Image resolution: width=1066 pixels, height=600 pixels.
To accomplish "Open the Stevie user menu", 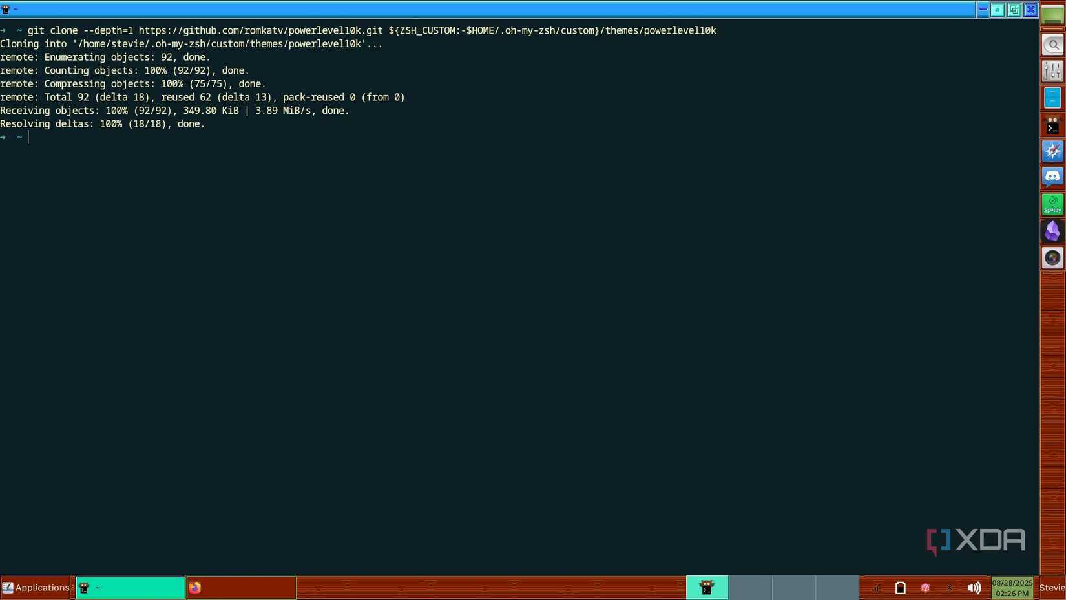I will click(1052, 588).
